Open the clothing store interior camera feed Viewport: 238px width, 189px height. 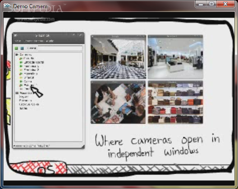pos(175,57)
